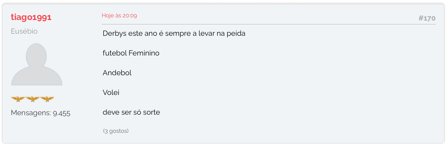
Task: Click the Volei line in the post
Action: pyautogui.click(x=111, y=93)
